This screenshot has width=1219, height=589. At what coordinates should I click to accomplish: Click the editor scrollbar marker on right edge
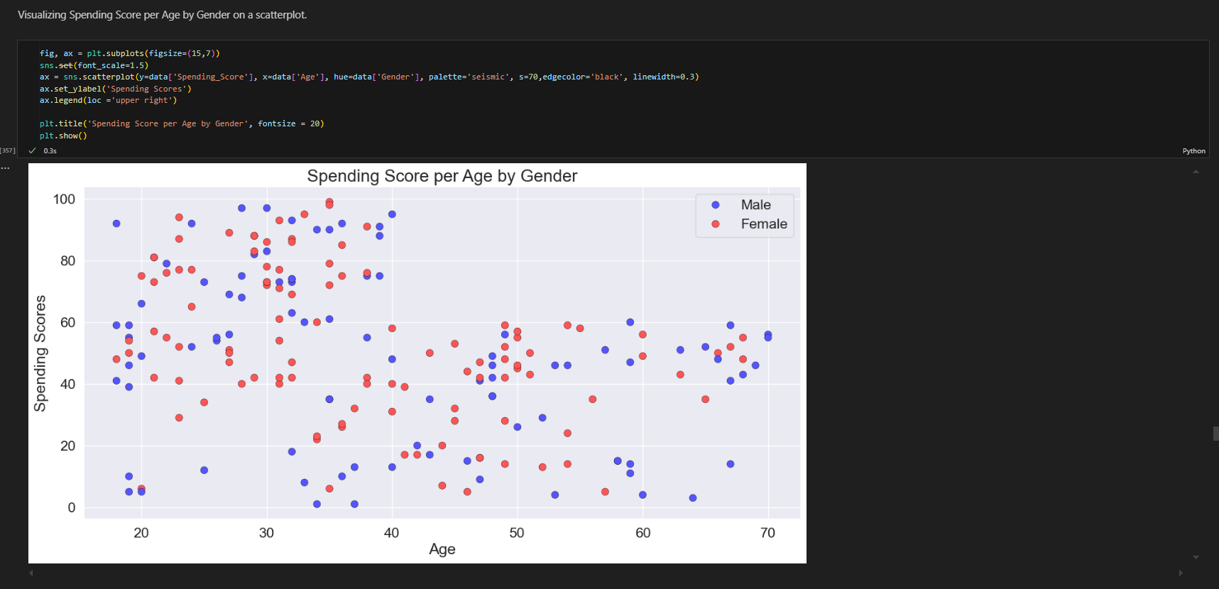click(x=1215, y=434)
